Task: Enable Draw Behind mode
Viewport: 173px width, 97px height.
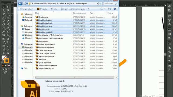Action: 6,69
